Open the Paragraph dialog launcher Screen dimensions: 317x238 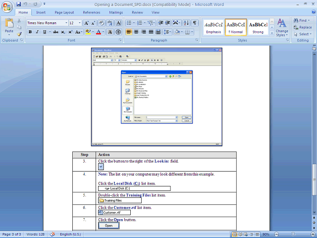197,40
